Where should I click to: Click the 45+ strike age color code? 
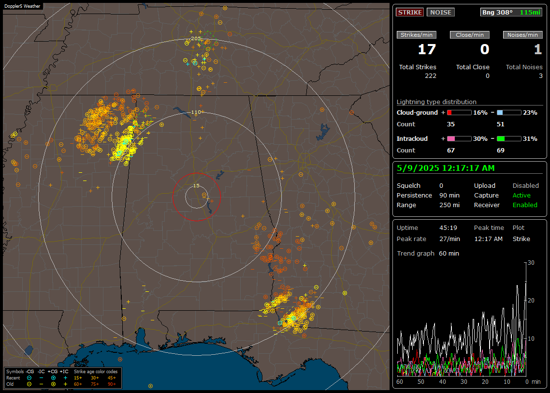click(112, 378)
